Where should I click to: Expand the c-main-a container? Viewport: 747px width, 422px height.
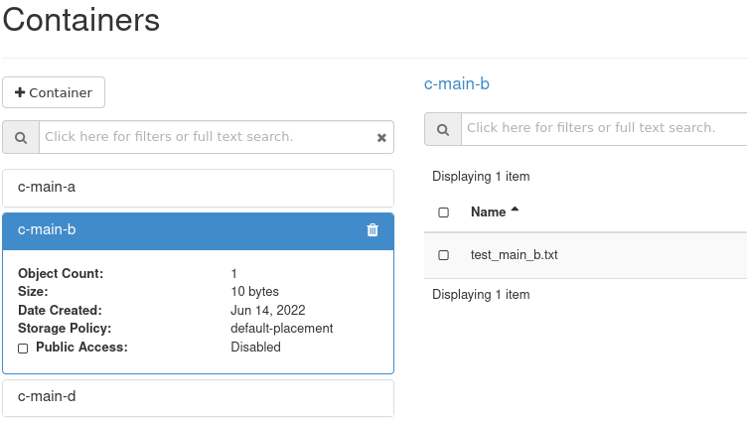pos(198,188)
